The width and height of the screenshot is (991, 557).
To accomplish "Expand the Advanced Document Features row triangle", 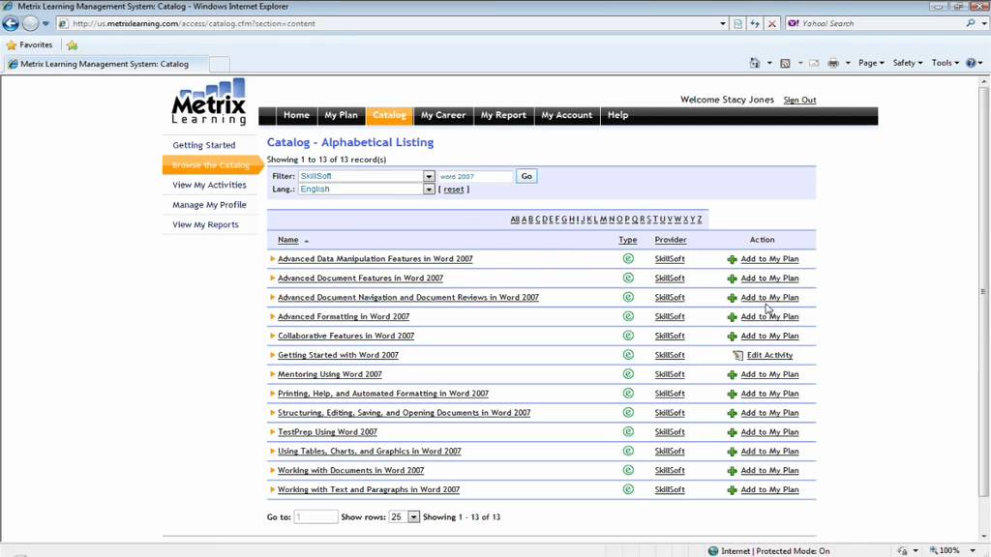I will click(x=272, y=278).
